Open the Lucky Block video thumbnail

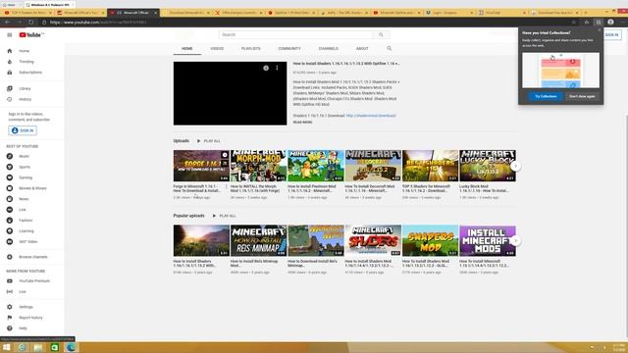point(488,166)
